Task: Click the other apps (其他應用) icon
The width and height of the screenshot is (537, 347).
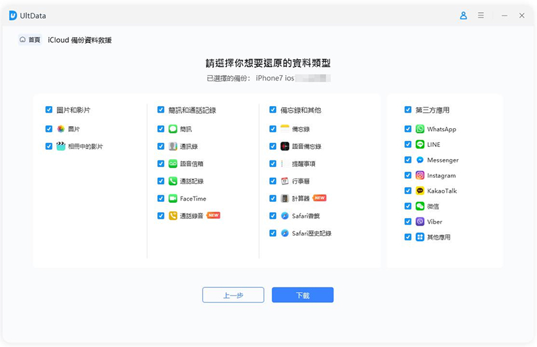Action: [x=420, y=237]
